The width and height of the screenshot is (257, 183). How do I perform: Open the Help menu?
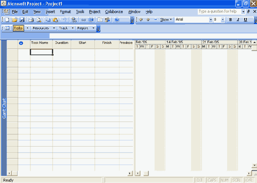coord(149,12)
